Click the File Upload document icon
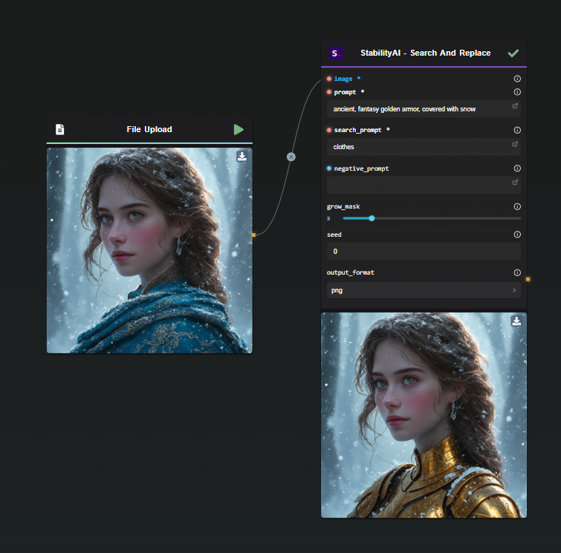Viewport: 561px width, 553px height. coord(60,130)
